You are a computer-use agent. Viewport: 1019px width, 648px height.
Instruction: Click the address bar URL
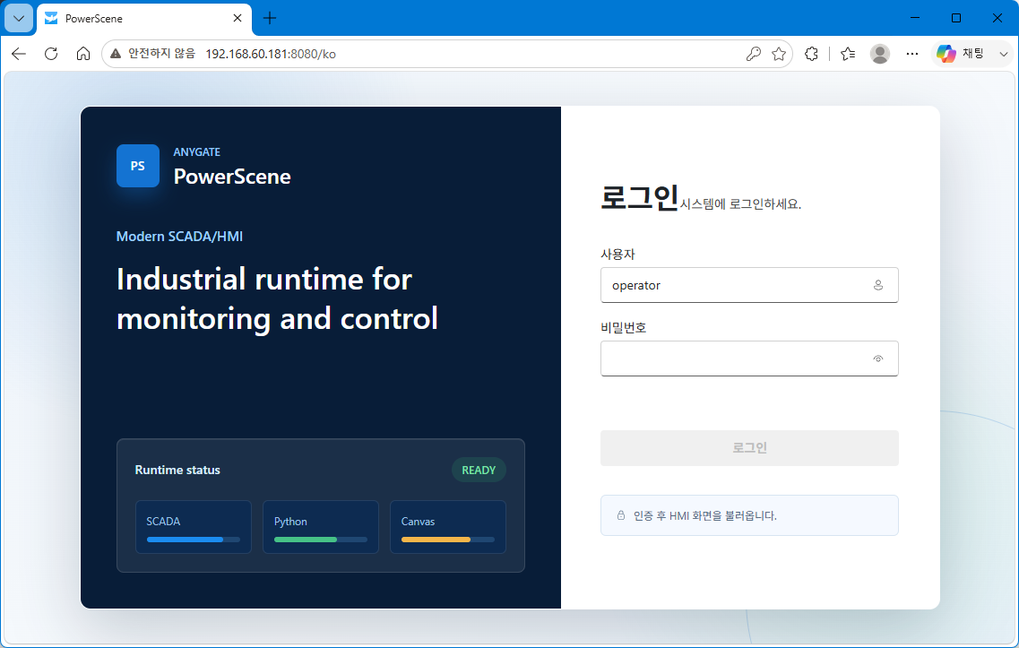pyautogui.click(x=271, y=54)
